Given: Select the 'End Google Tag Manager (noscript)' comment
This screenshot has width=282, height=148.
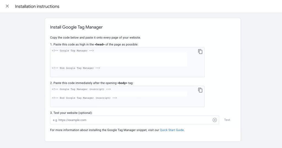Looking at the screenshot, I should pos(84,98).
